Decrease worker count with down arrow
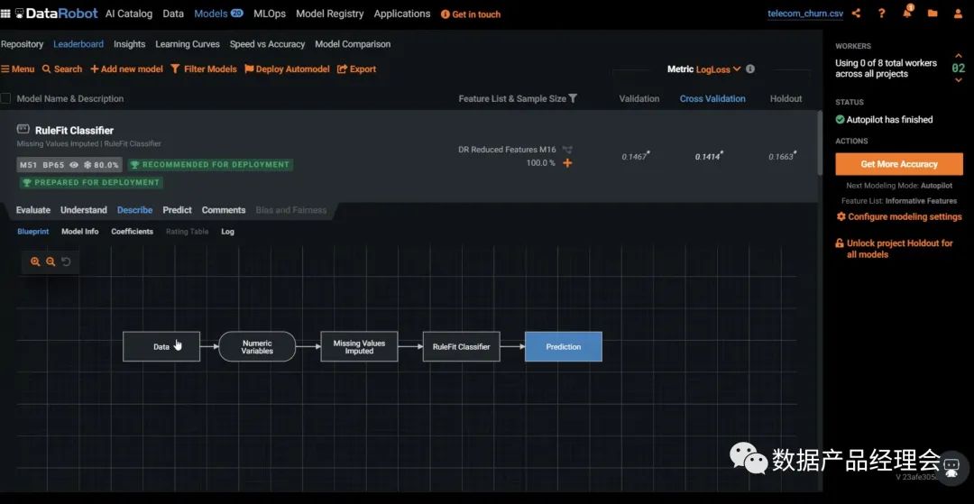Viewport: 974px width, 504px height. pyautogui.click(x=959, y=79)
